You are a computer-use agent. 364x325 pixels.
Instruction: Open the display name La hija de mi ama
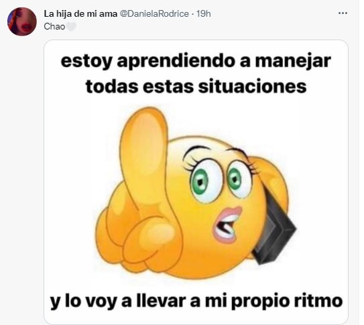(80, 14)
